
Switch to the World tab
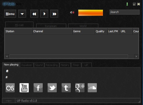click(x=83, y=26)
